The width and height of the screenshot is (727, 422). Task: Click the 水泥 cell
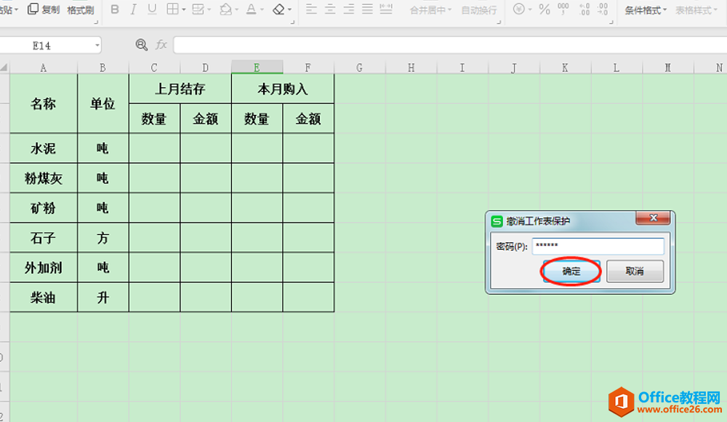(44, 148)
